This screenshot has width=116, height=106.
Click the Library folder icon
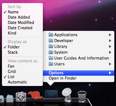51,46
